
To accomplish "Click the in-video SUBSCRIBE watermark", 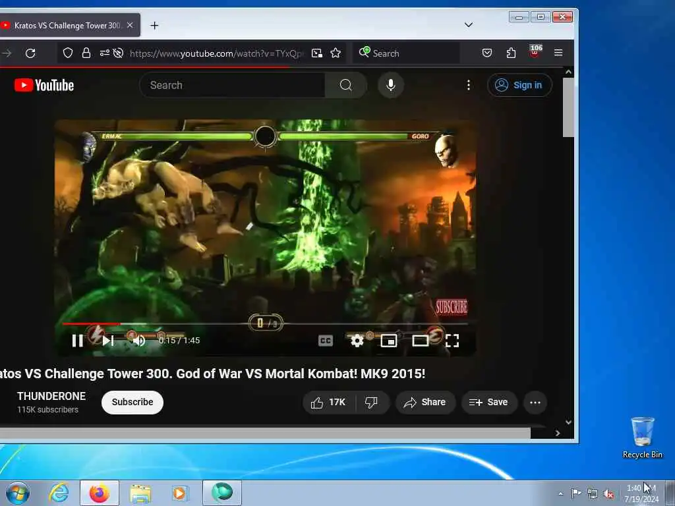I will (451, 307).
